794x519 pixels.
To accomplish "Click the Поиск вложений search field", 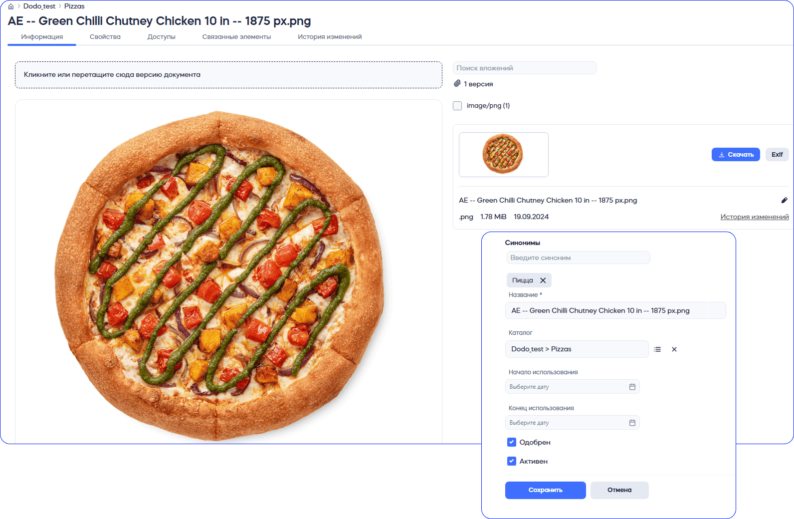I will 524,68.
